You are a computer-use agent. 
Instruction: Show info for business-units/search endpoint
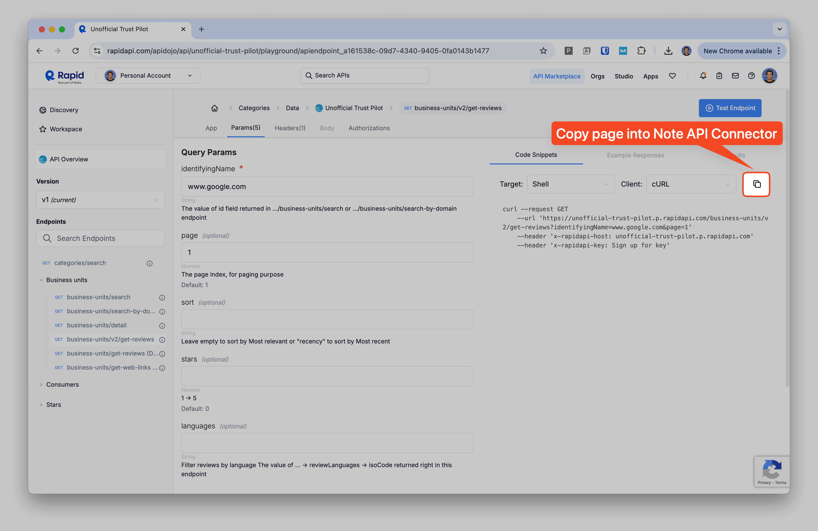click(x=162, y=298)
